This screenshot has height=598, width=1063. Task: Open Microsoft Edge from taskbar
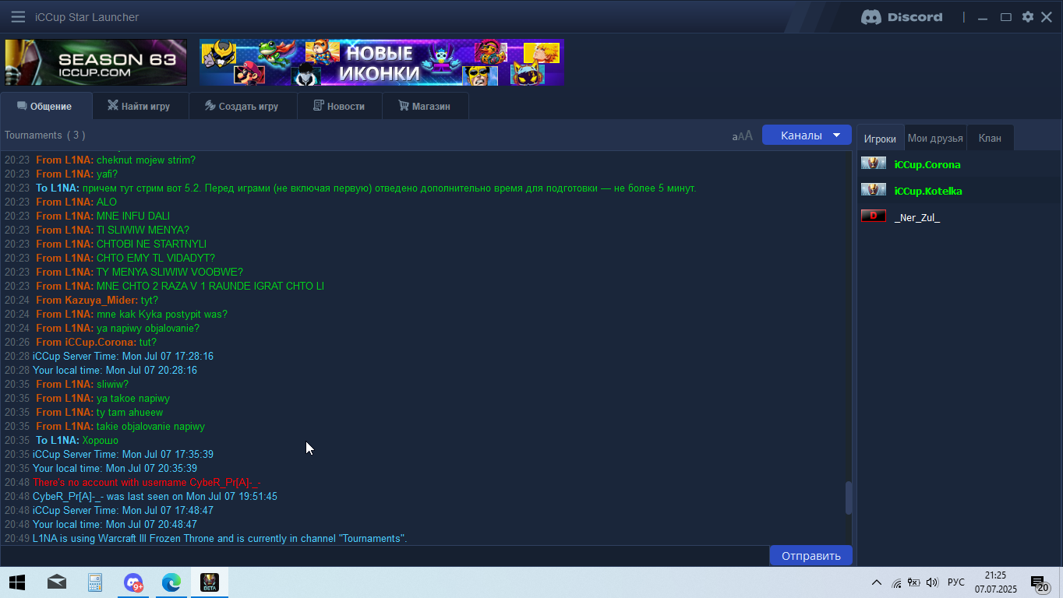(171, 582)
